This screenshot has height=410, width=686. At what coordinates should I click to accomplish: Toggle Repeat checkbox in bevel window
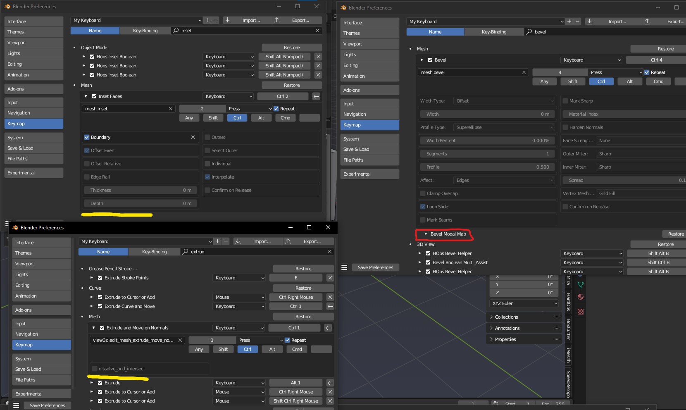(647, 72)
